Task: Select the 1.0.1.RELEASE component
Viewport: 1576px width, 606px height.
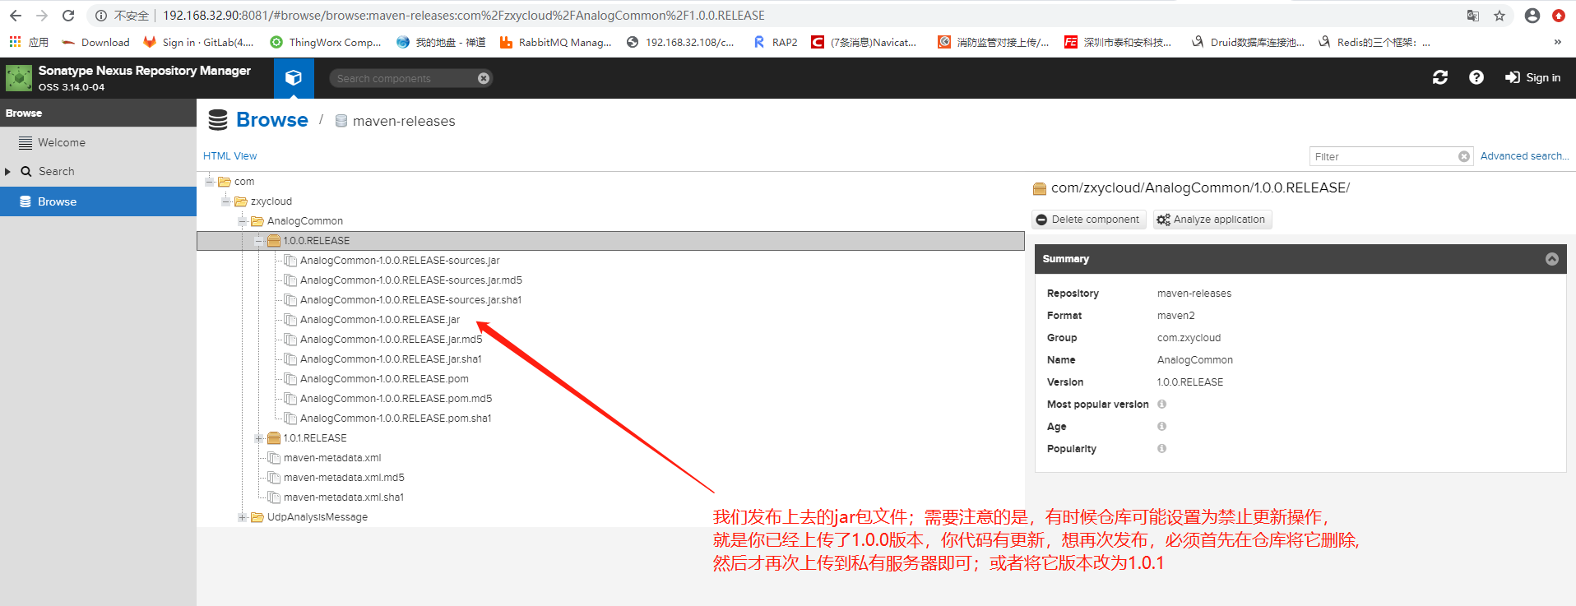Action: 315,438
